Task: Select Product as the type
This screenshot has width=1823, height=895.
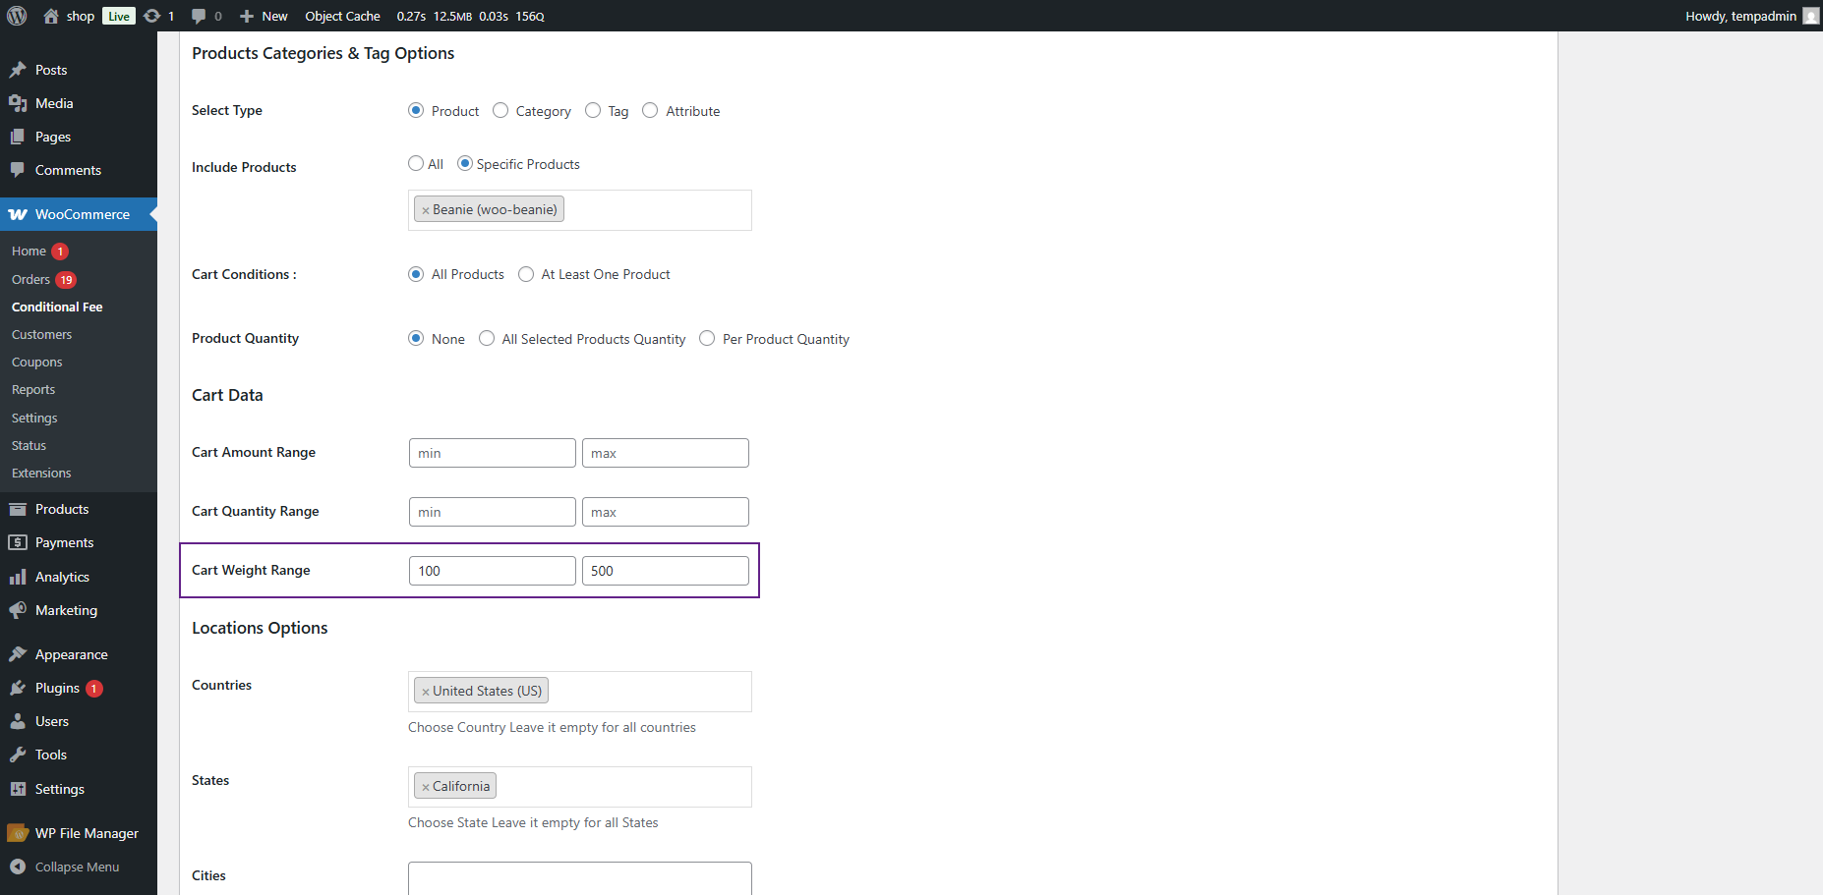Action: pos(416,110)
